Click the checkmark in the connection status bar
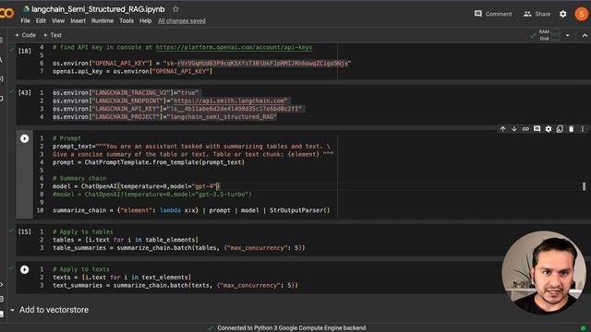Screen dimensions: 591x332 pos(210,328)
